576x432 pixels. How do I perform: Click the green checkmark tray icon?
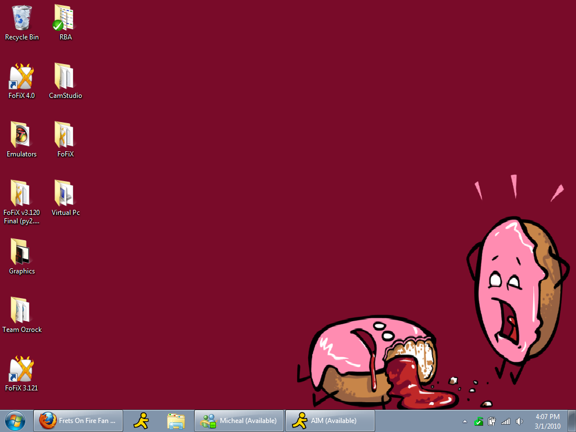[478, 421]
